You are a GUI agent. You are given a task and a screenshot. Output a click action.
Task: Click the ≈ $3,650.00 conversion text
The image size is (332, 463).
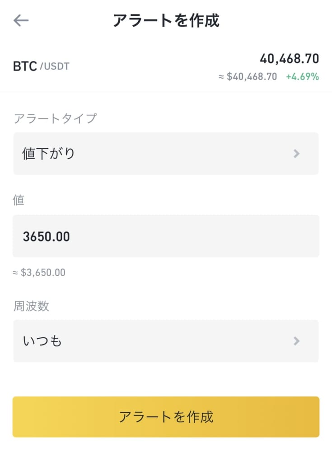point(39,272)
